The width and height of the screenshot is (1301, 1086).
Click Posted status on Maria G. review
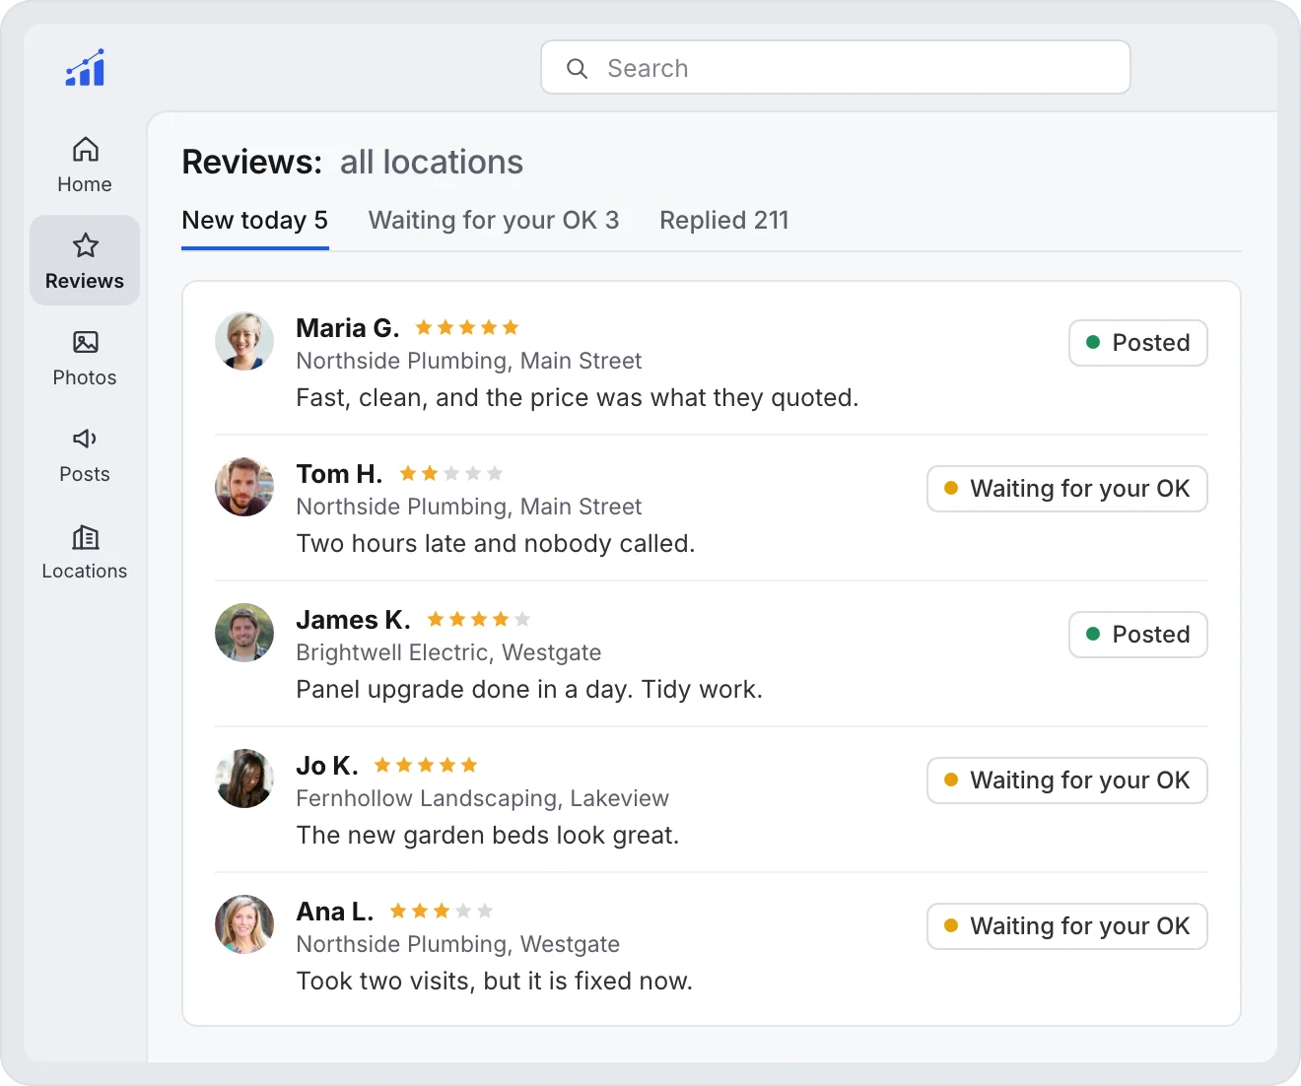pos(1138,343)
